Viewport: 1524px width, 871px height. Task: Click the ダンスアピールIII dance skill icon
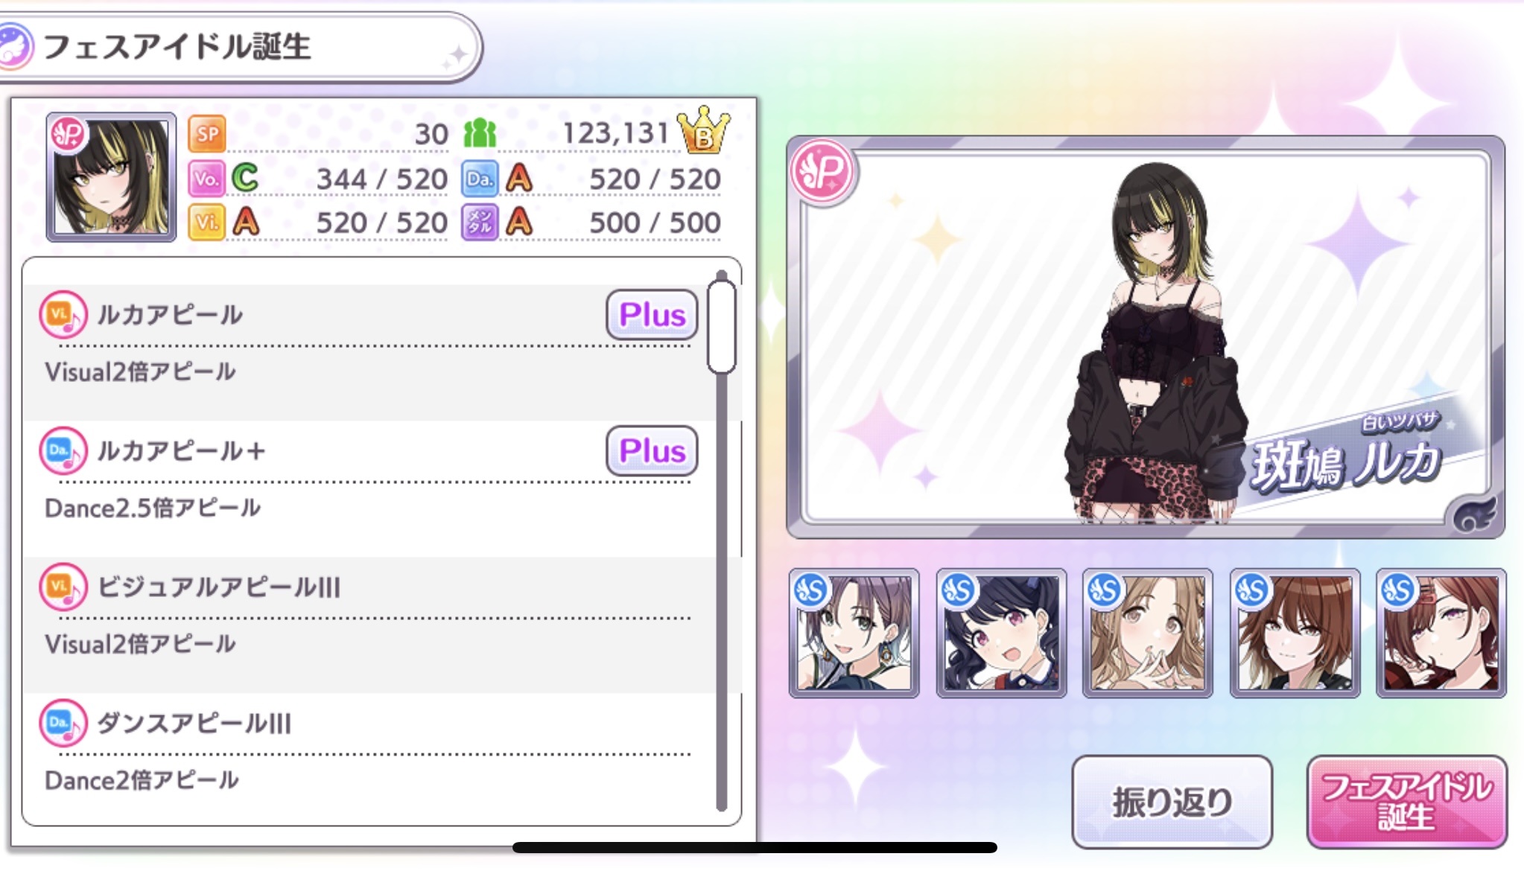63,723
